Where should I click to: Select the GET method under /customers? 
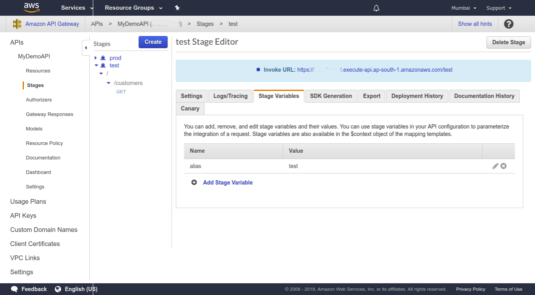(x=121, y=92)
